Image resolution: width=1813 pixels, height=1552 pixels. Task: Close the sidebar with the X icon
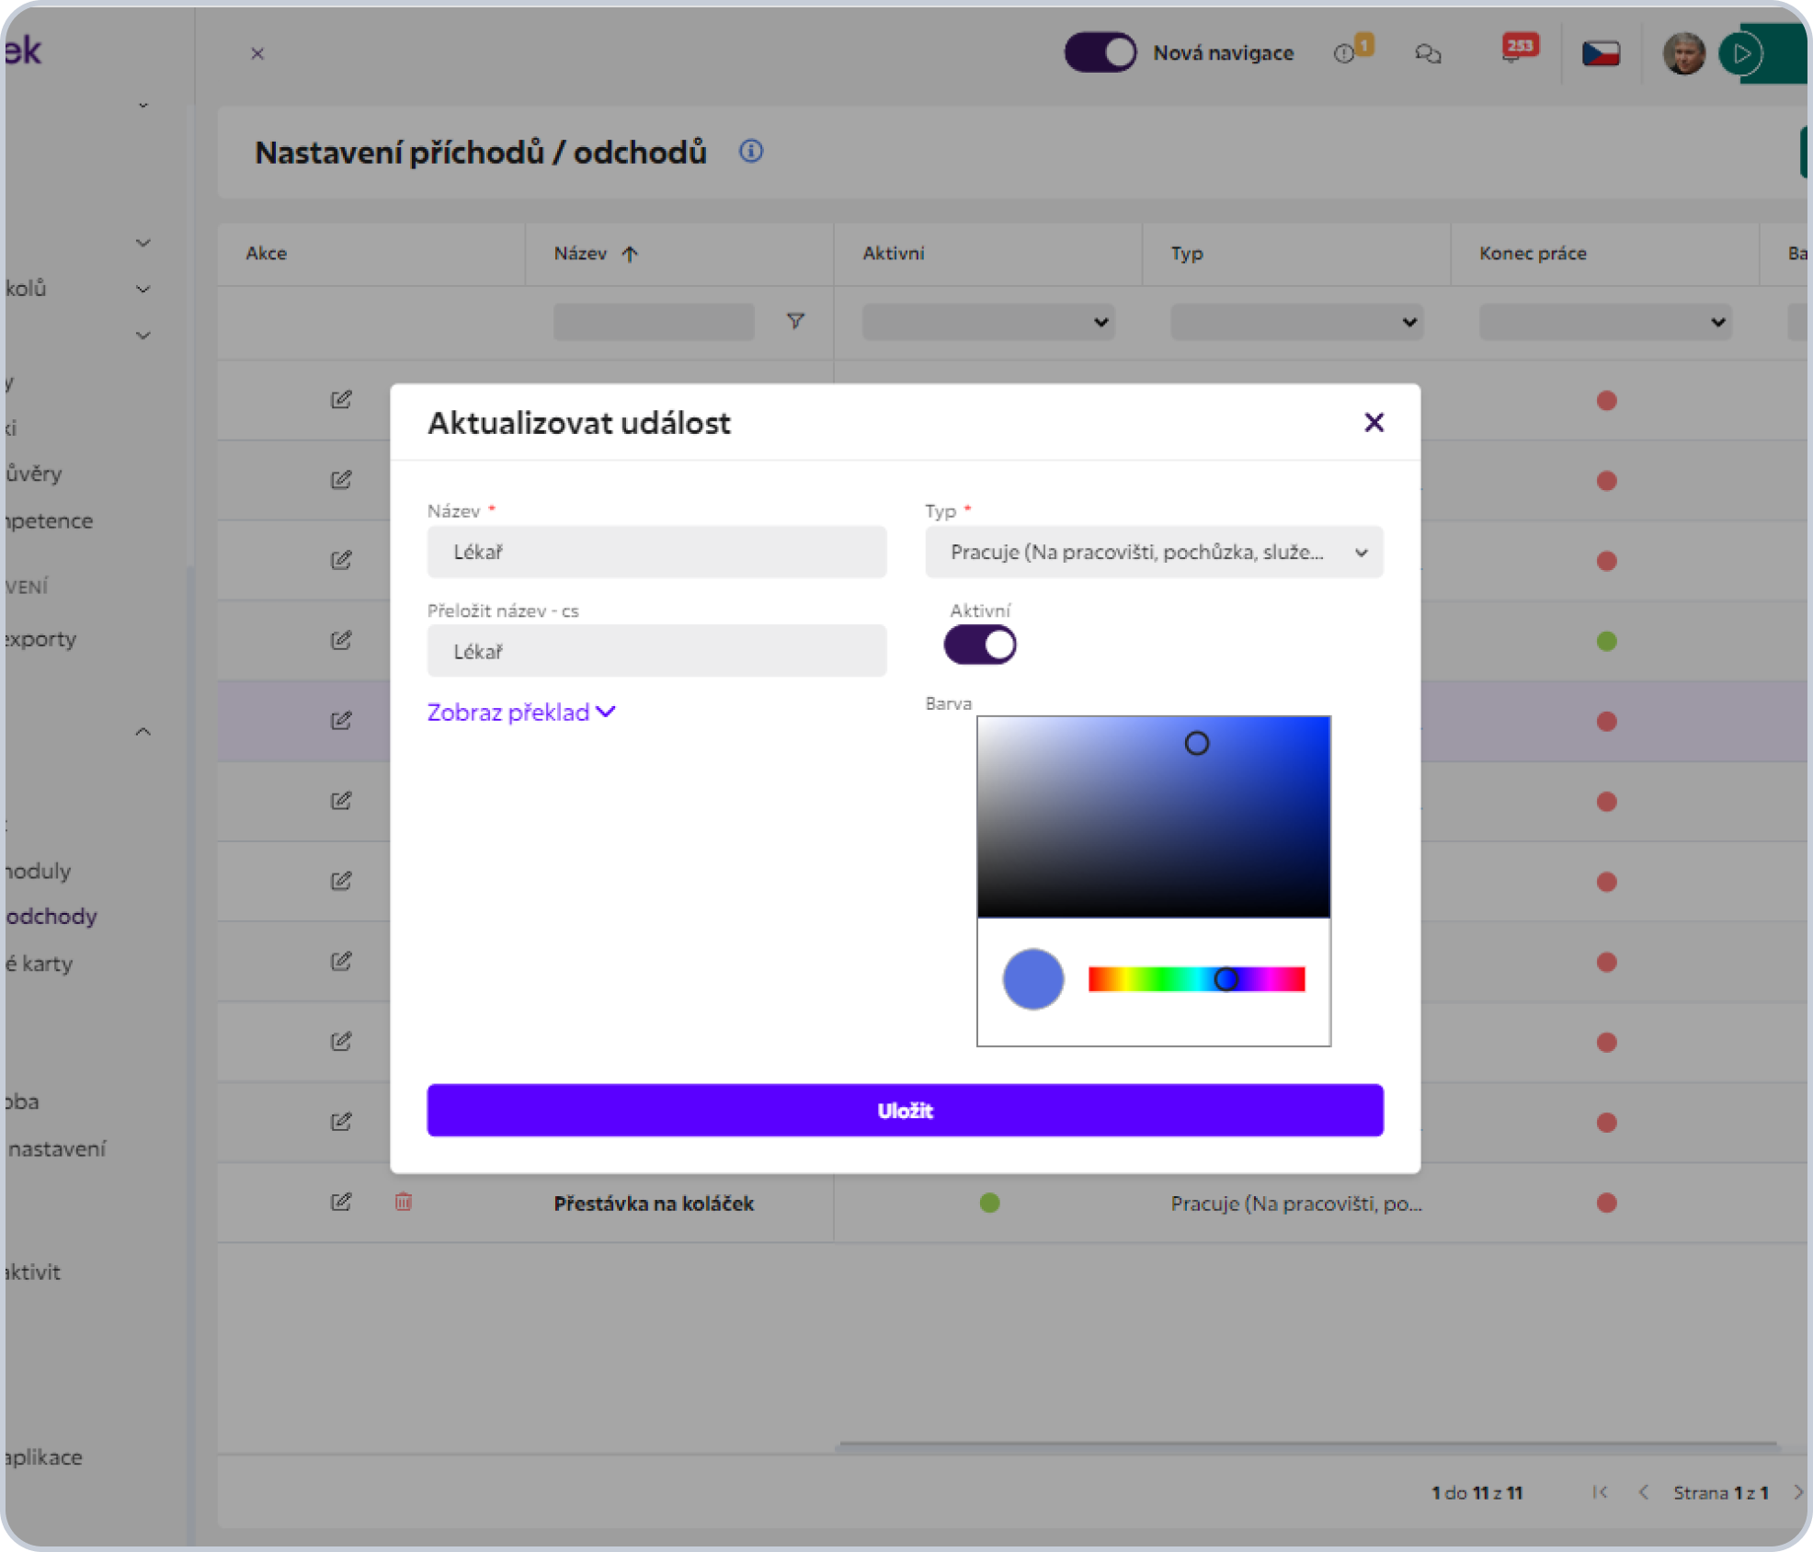click(x=257, y=53)
